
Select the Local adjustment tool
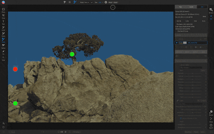(x=3, y=28)
